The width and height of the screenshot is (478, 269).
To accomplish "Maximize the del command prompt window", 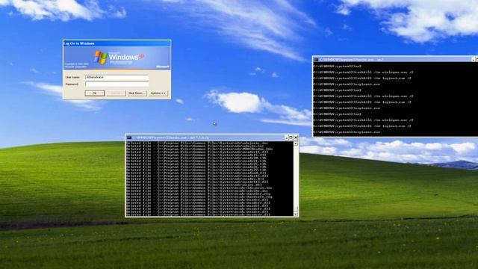I will pyautogui.click(x=291, y=137).
